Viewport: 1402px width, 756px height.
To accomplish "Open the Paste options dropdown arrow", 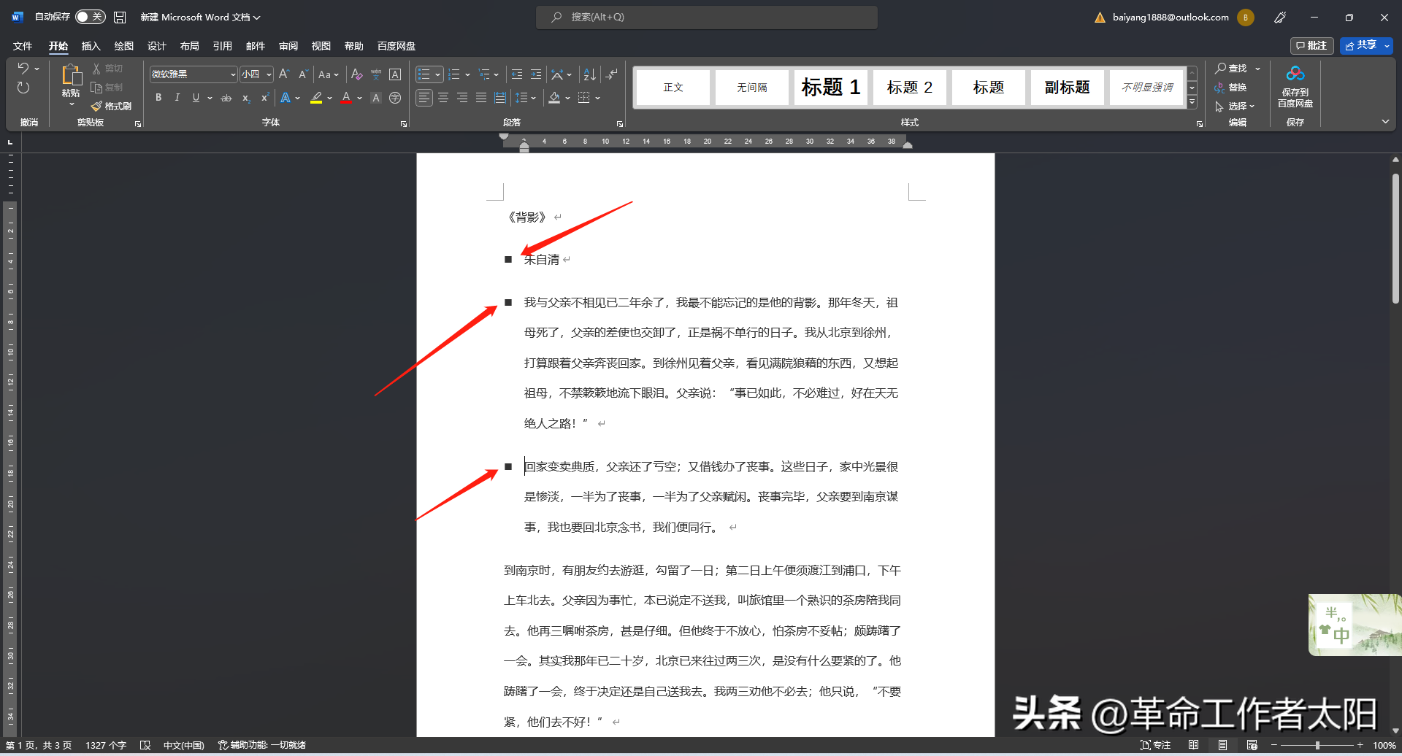I will click(72, 105).
